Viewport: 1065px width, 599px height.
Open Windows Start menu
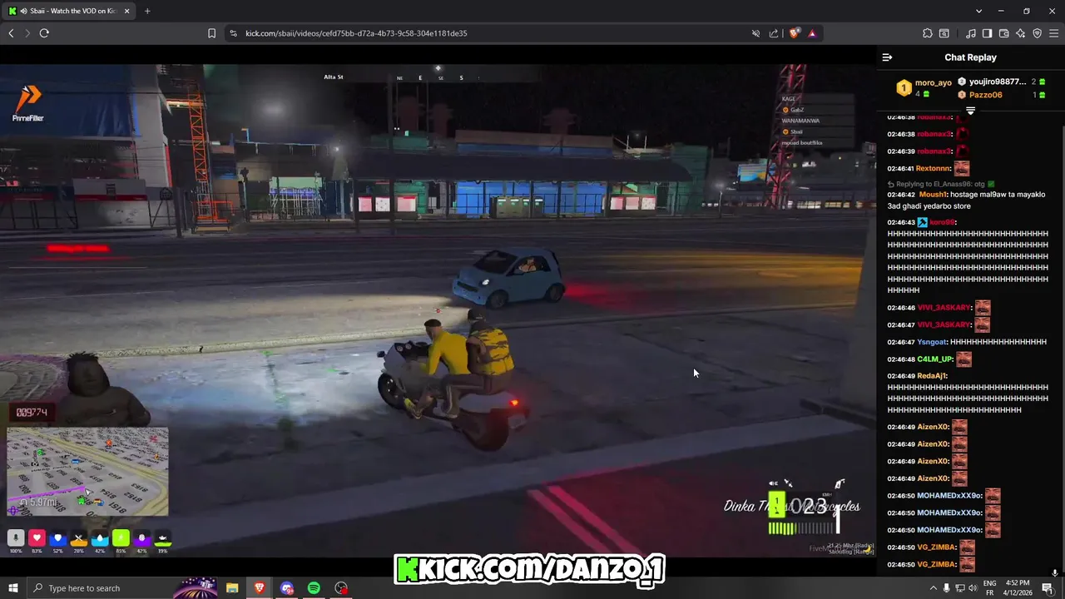(12, 588)
